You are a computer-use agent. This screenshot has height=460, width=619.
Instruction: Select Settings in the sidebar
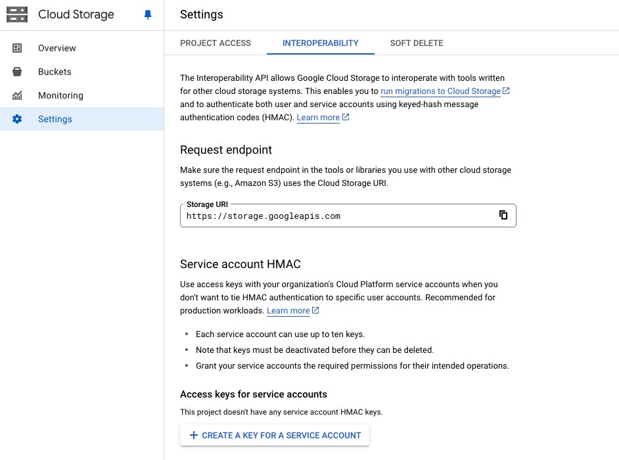[81, 119]
